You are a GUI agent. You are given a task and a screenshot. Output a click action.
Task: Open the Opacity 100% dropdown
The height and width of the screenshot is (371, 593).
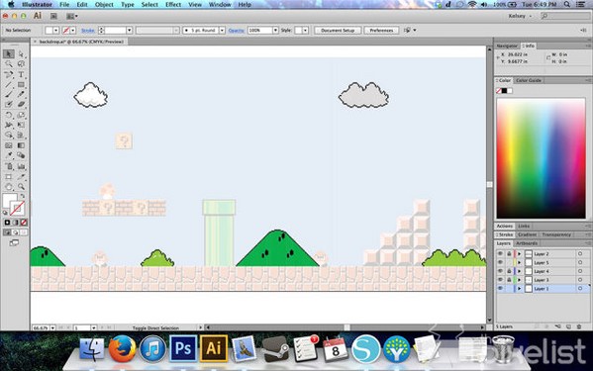275,31
